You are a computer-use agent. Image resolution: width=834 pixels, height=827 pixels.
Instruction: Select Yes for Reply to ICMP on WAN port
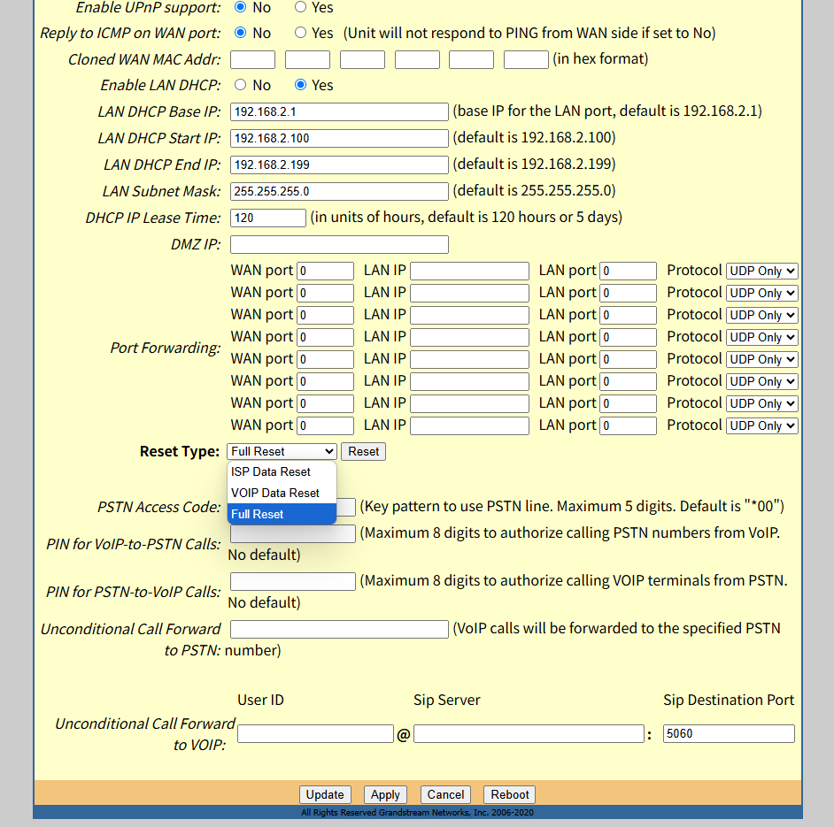tap(300, 33)
